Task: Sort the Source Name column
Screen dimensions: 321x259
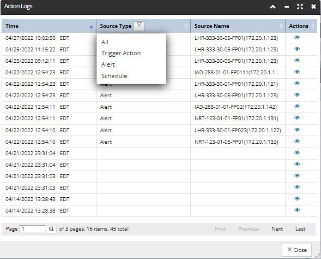Action: click(x=281, y=26)
